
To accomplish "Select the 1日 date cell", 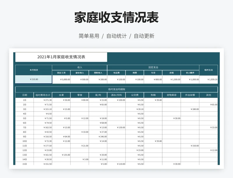I will point(24,100).
